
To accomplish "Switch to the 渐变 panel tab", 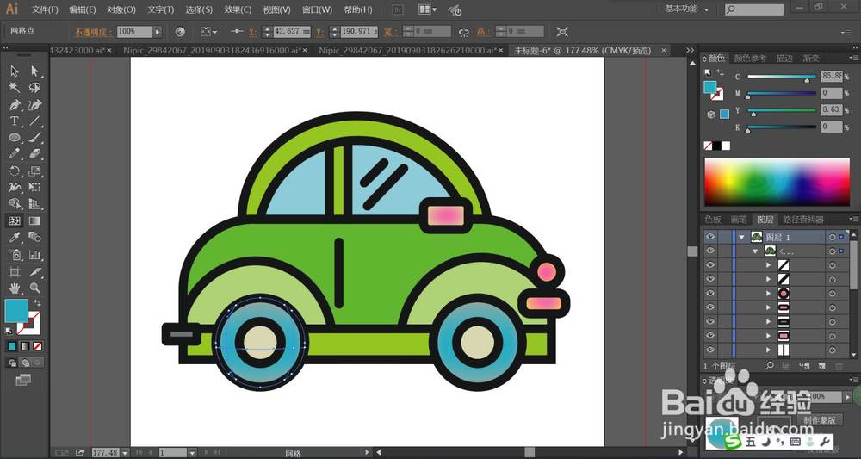I will [810, 59].
